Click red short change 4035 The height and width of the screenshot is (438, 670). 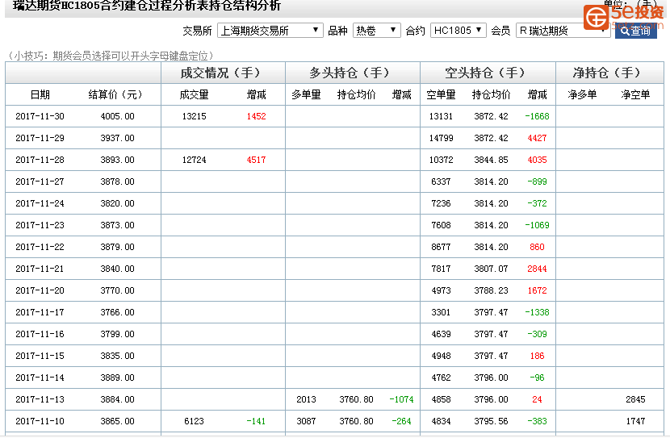537,160
